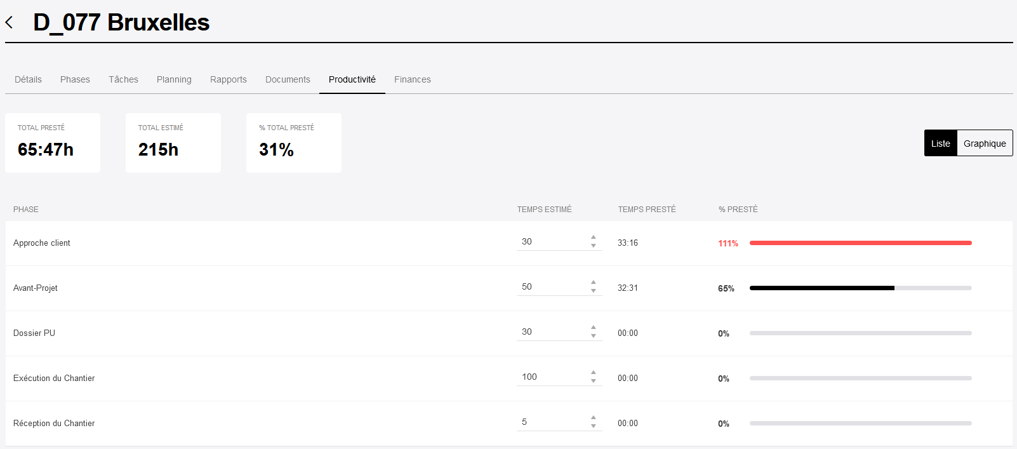
Task: Click the % PRESTÉ column header
Action: coord(738,209)
